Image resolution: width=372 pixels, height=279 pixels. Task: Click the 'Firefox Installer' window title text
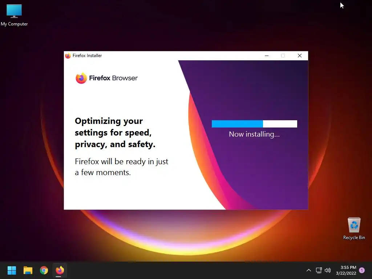[x=87, y=56]
